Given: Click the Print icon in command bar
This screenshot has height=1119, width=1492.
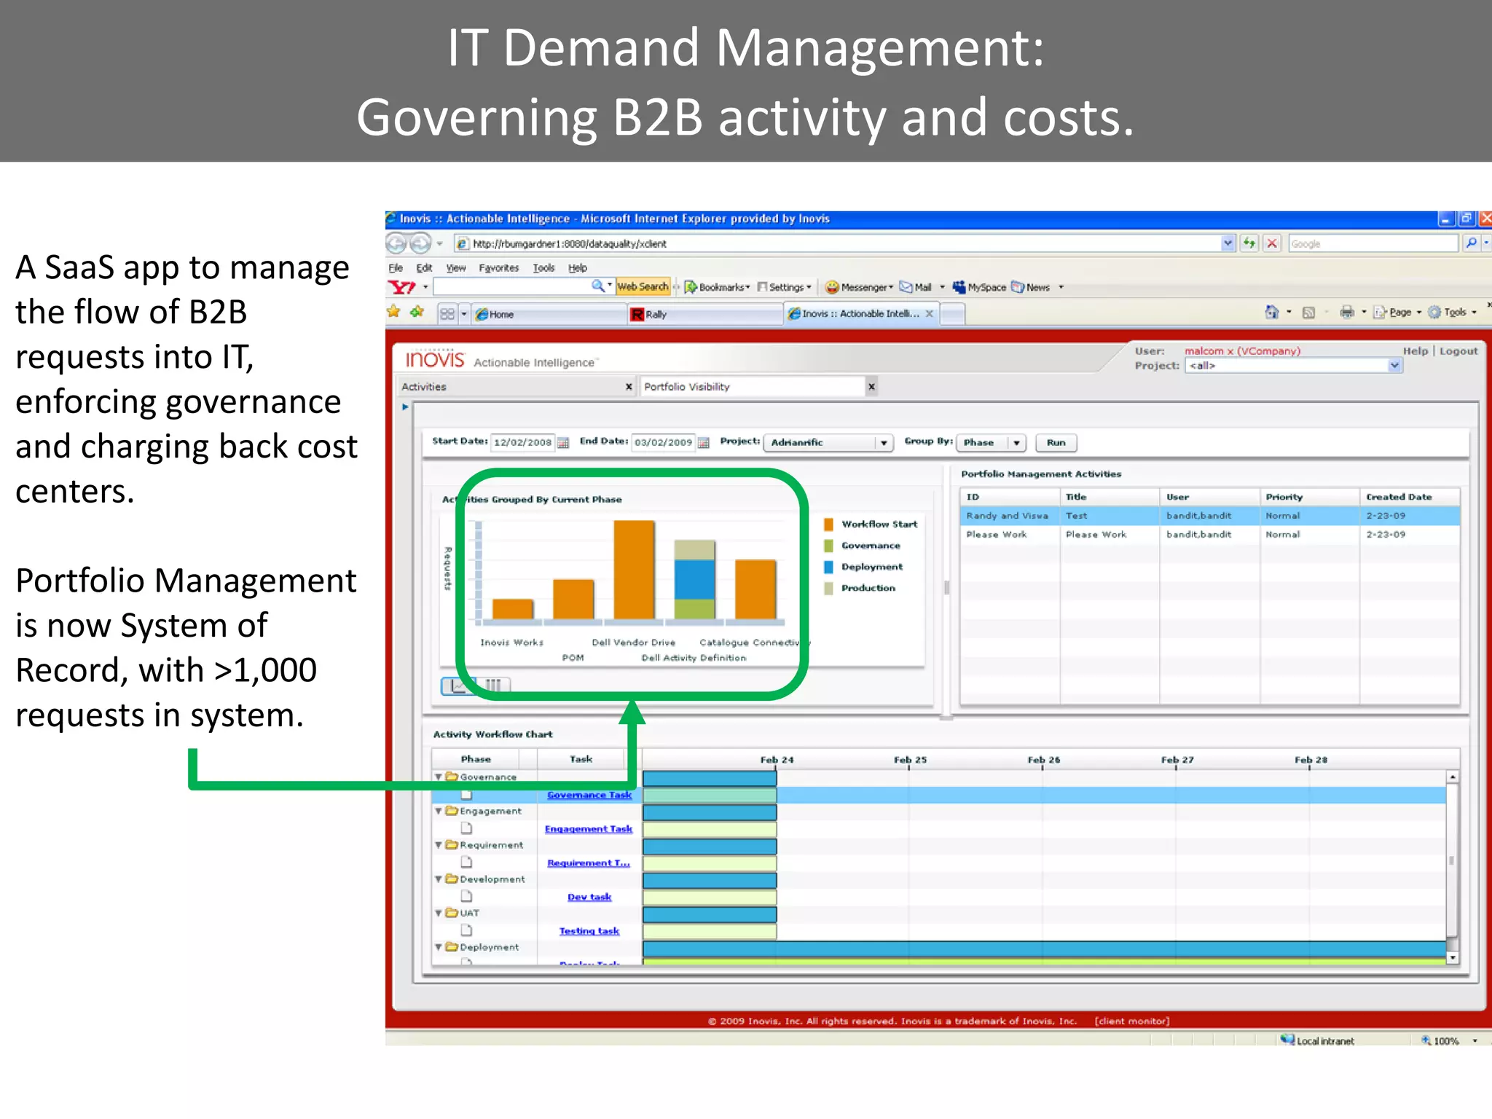Looking at the screenshot, I should pos(1347,313).
